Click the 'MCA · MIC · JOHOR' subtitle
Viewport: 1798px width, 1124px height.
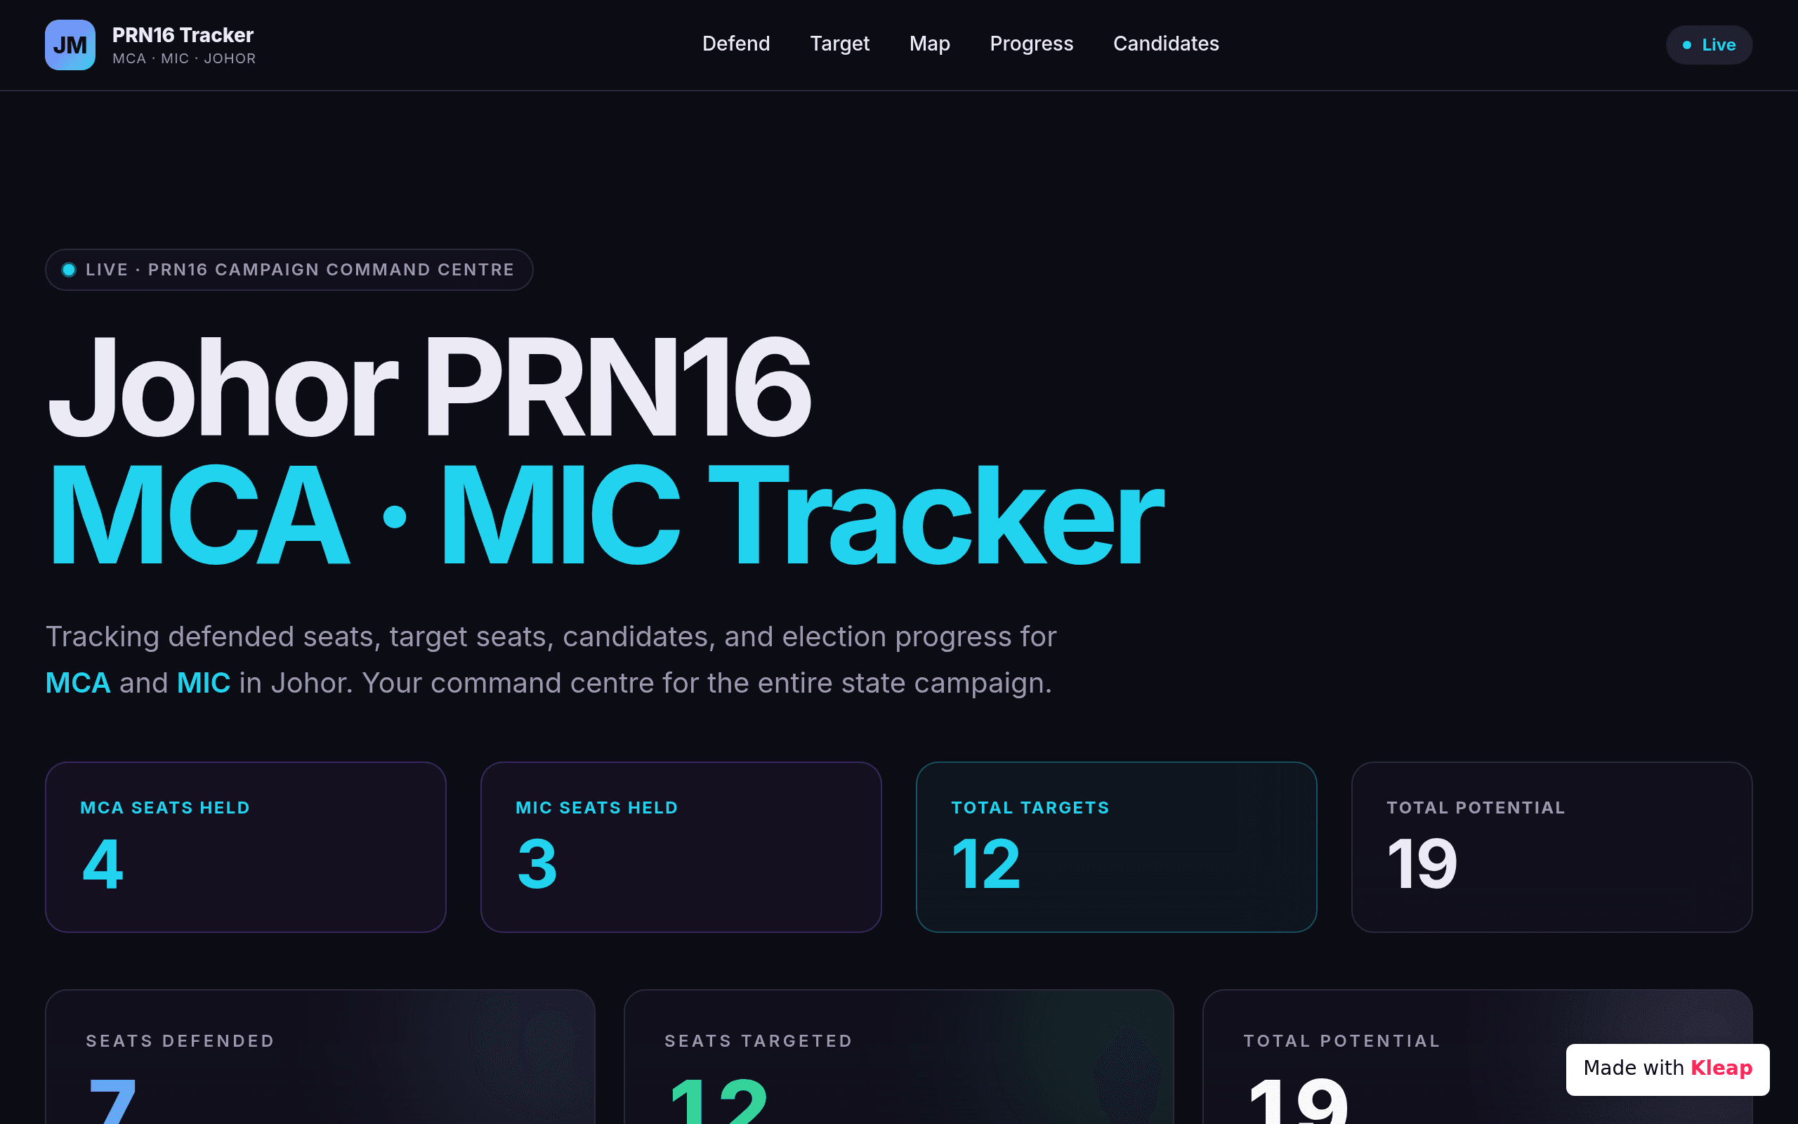(x=184, y=59)
